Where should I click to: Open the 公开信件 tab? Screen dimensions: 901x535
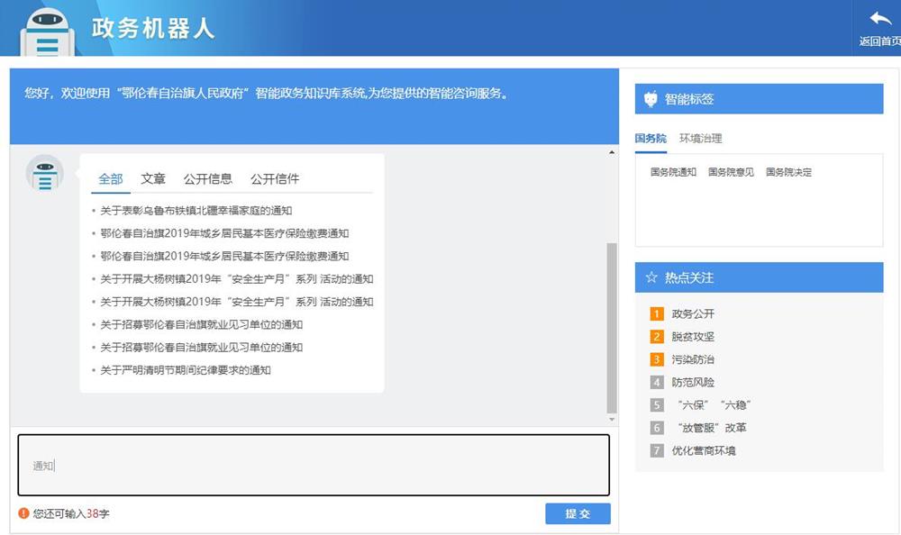point(275,179)
